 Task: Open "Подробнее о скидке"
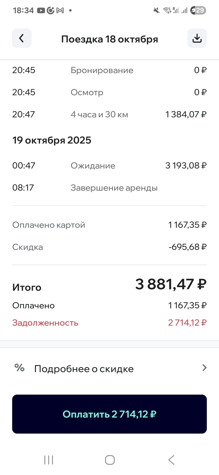click(84, 369)
